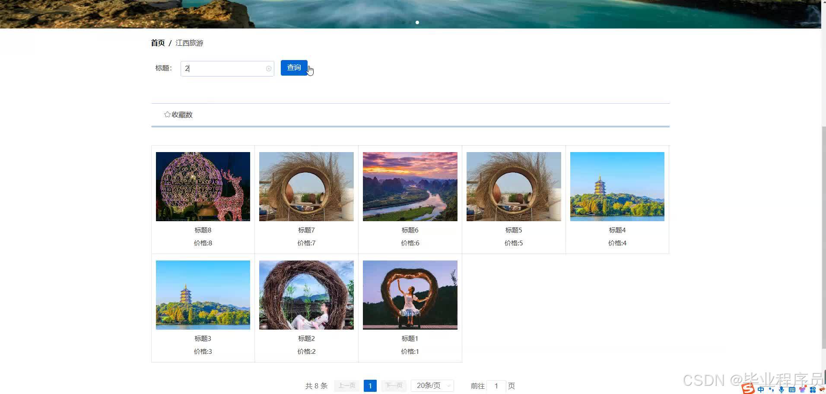Viewport: 826px width, 394px height.
Task: Click the 前往 page jump input field
Action: 496,385
